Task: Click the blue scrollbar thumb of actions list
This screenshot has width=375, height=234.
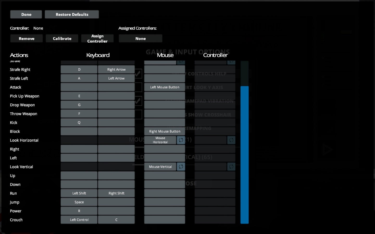Action: pos(244,155)
